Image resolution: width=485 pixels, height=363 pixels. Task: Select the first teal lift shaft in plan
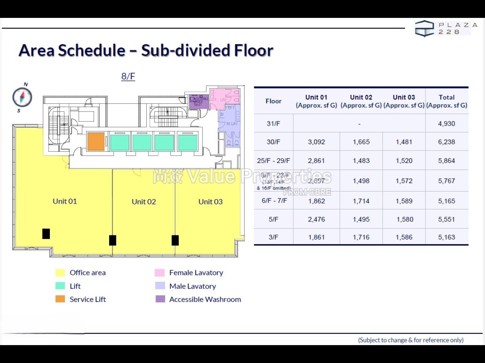120,142
